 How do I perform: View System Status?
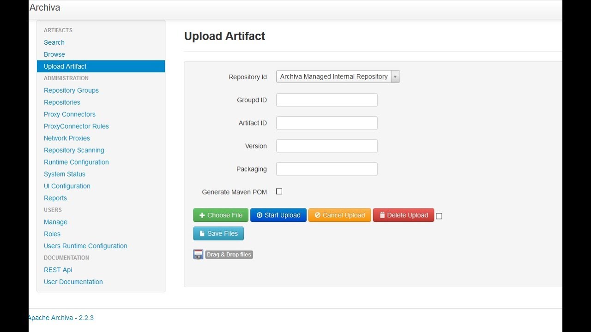click(65, 174)
